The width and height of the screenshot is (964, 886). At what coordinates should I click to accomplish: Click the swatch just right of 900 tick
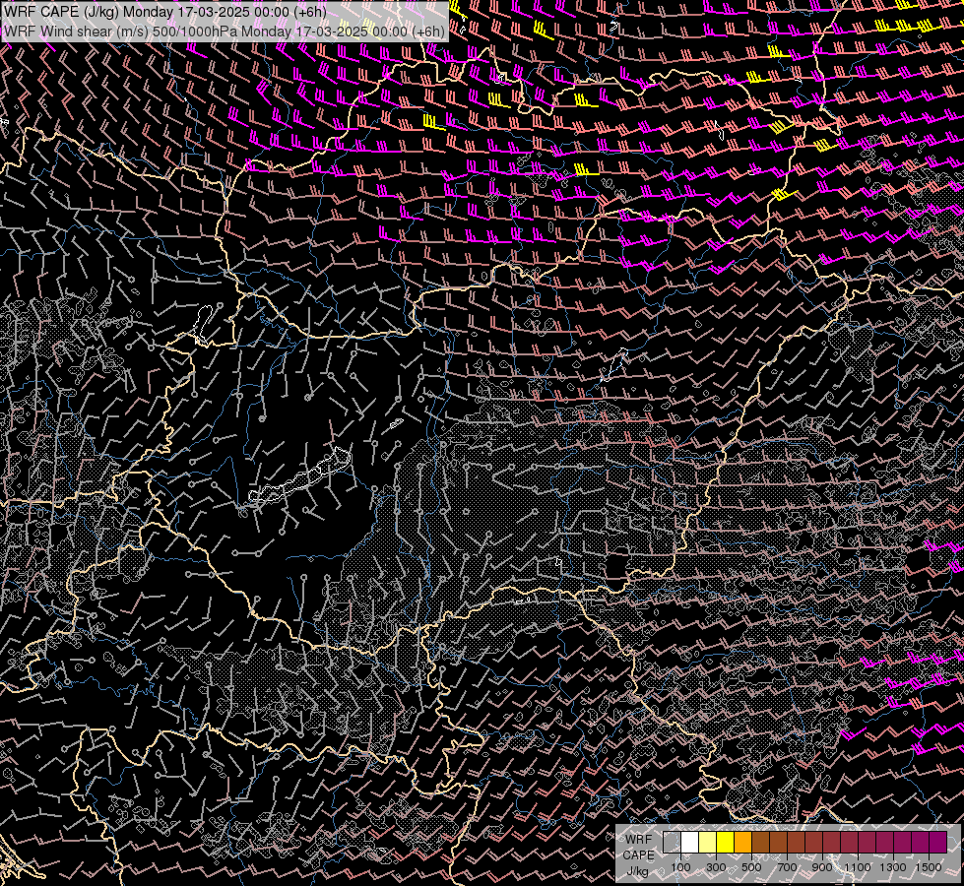[831, 842]
